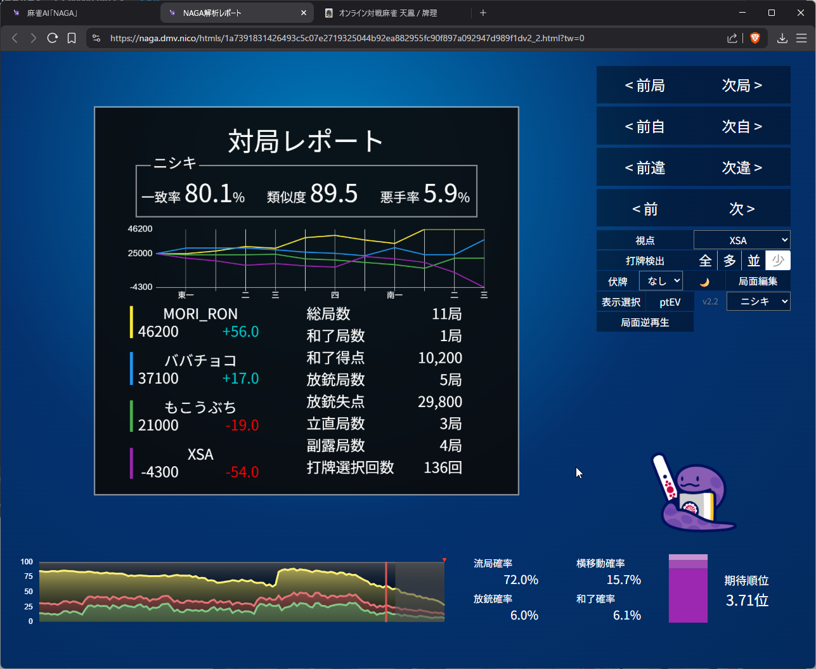Click the bookmark icon in the toolbar
Viewport: 816px width, 669px height.
point(72,38)
